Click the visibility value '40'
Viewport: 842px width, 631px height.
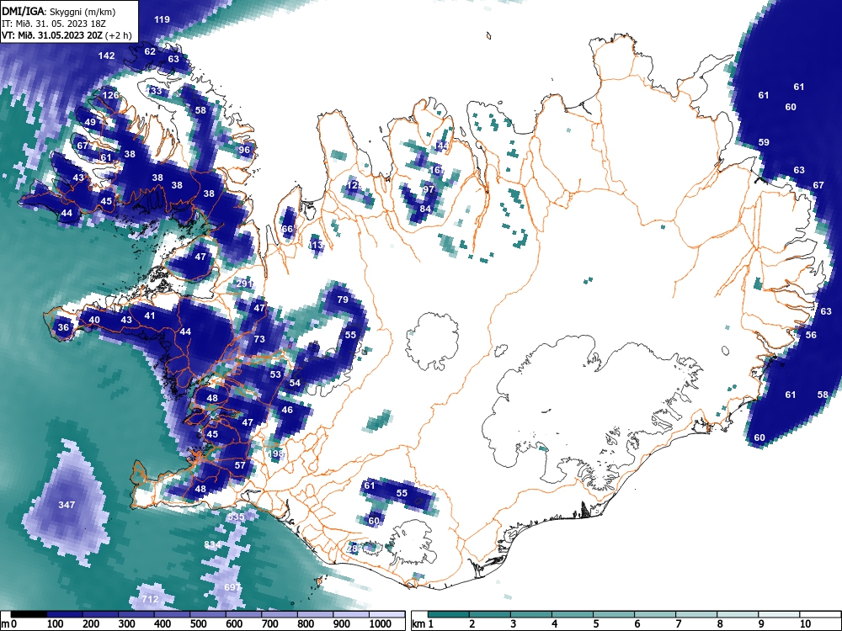click(94, 320)
